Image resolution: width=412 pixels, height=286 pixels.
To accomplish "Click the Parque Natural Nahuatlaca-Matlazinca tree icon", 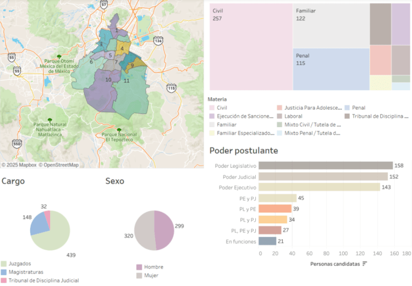I will pos(50,119).
